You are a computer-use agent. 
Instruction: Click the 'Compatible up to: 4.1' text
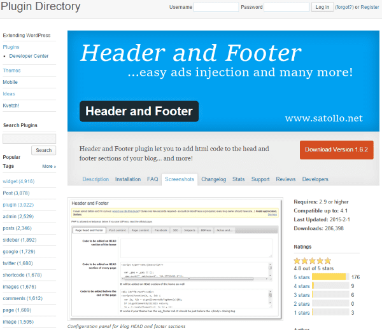tap(321, 210)
